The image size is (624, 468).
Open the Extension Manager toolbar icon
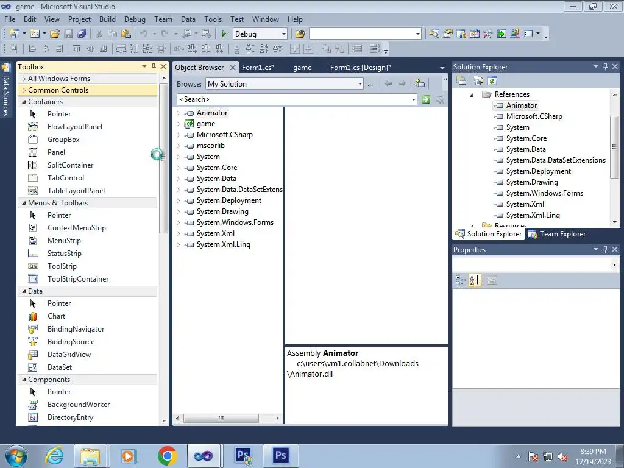click(x=514, y=34)
